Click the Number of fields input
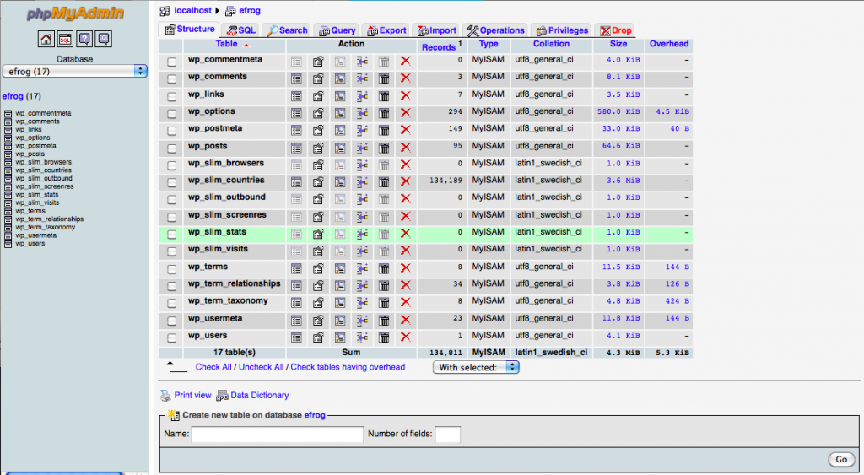The image size is (864, 475). click(448, 435)
